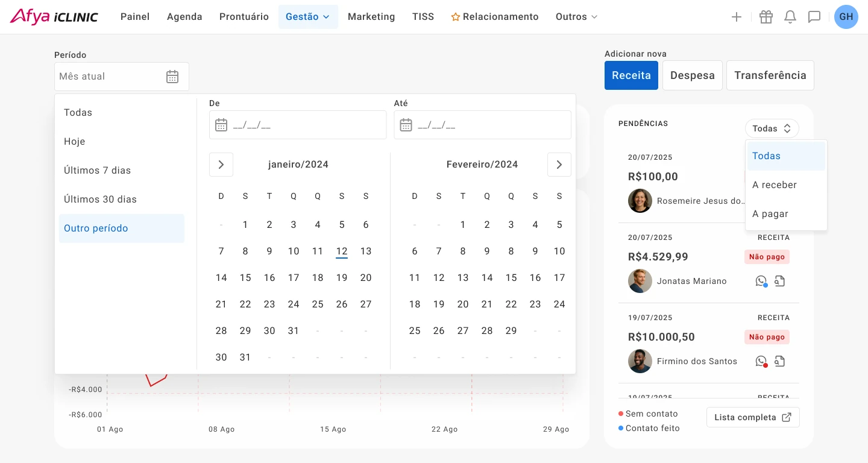Image resolution: width=868 pixels, height=463 pixels.
Task: Open Lista completa of pendências
Action: pyautogui.click(x=753, y=417)
